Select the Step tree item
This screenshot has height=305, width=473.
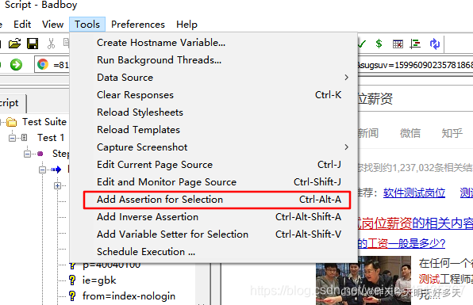point(60,154)
